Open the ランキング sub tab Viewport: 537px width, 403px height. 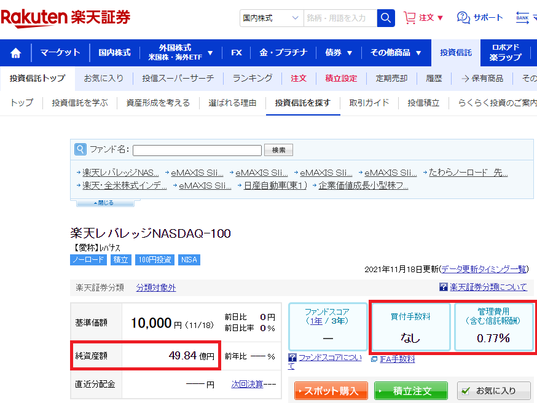(x=253, y=79)
